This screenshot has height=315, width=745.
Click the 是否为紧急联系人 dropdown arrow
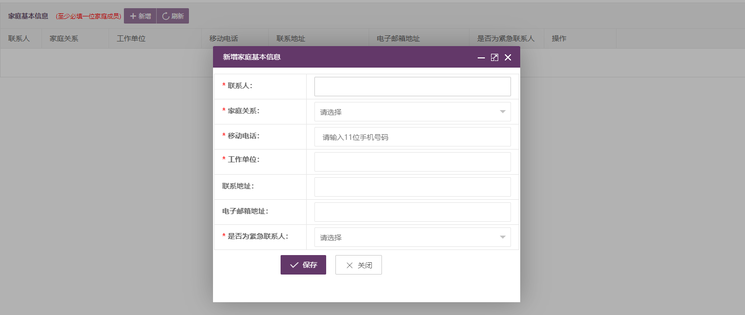[x=502, y=237]
